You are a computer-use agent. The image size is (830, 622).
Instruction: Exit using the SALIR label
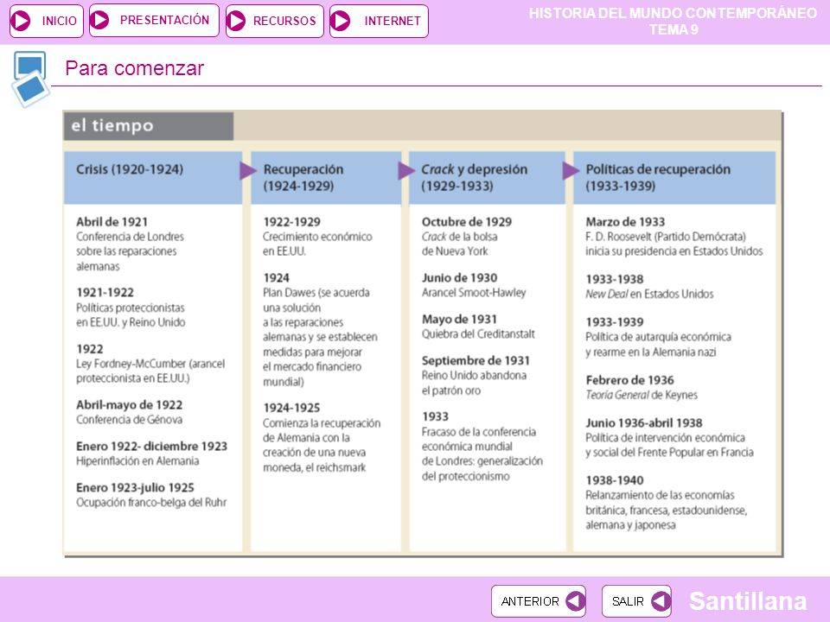(628, 601)
